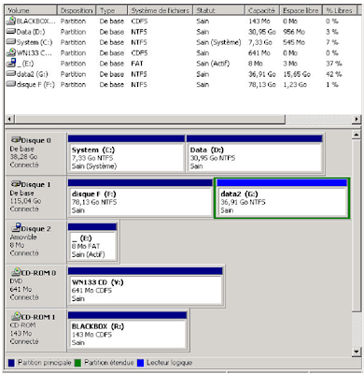Screen dimensions: 364x374
Task: Click the Disque 1 disk icon
Action: [16, 184]
